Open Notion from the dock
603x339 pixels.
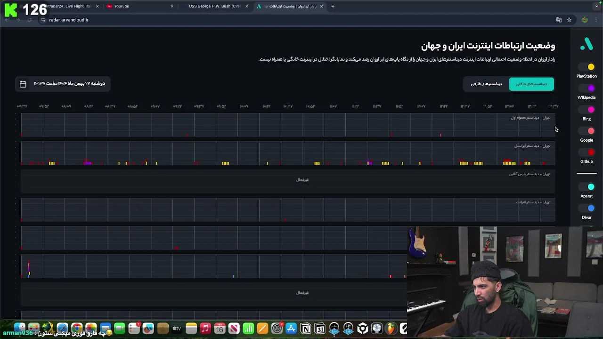coord(305,328)
